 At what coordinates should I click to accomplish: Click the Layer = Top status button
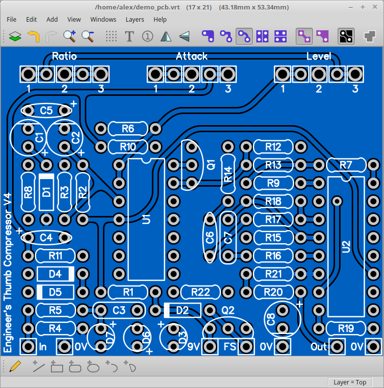(x=350, y=382)
